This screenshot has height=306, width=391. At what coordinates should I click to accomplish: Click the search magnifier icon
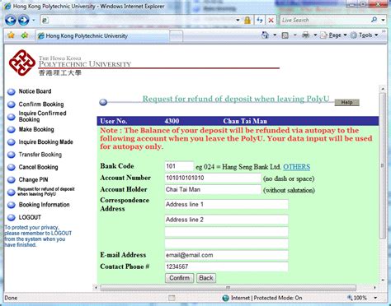coord(375,20)
